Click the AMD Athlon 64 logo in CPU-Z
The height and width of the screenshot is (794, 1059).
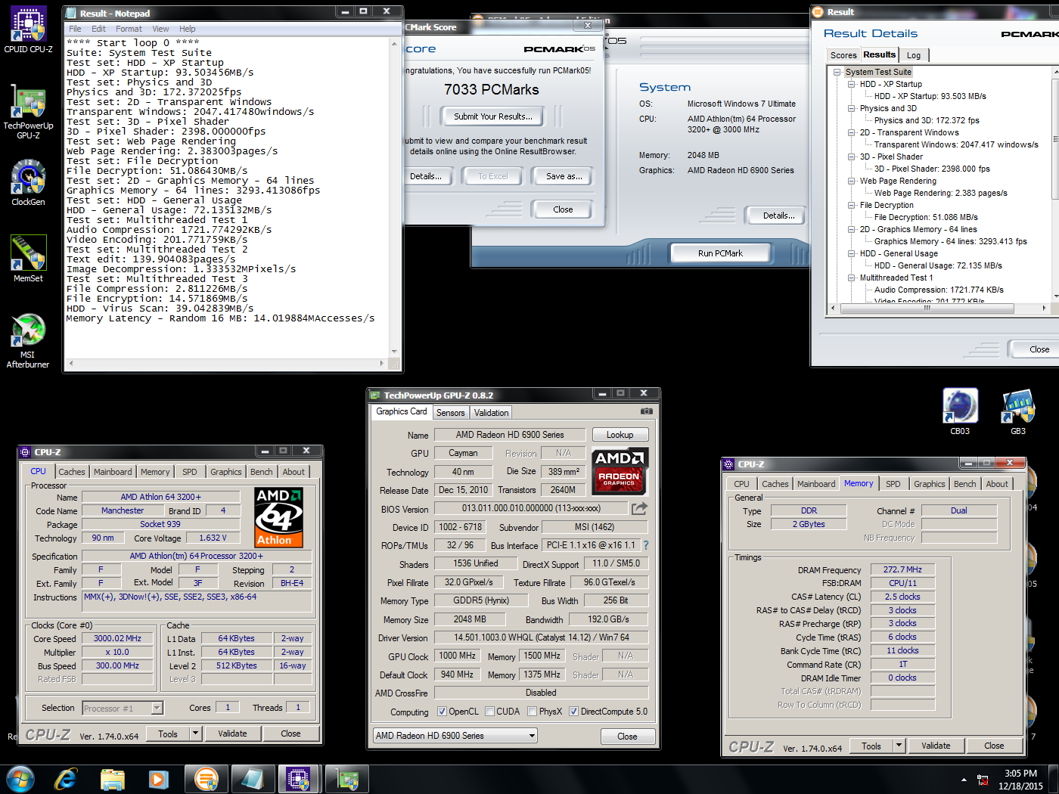(x=278, y=517)
